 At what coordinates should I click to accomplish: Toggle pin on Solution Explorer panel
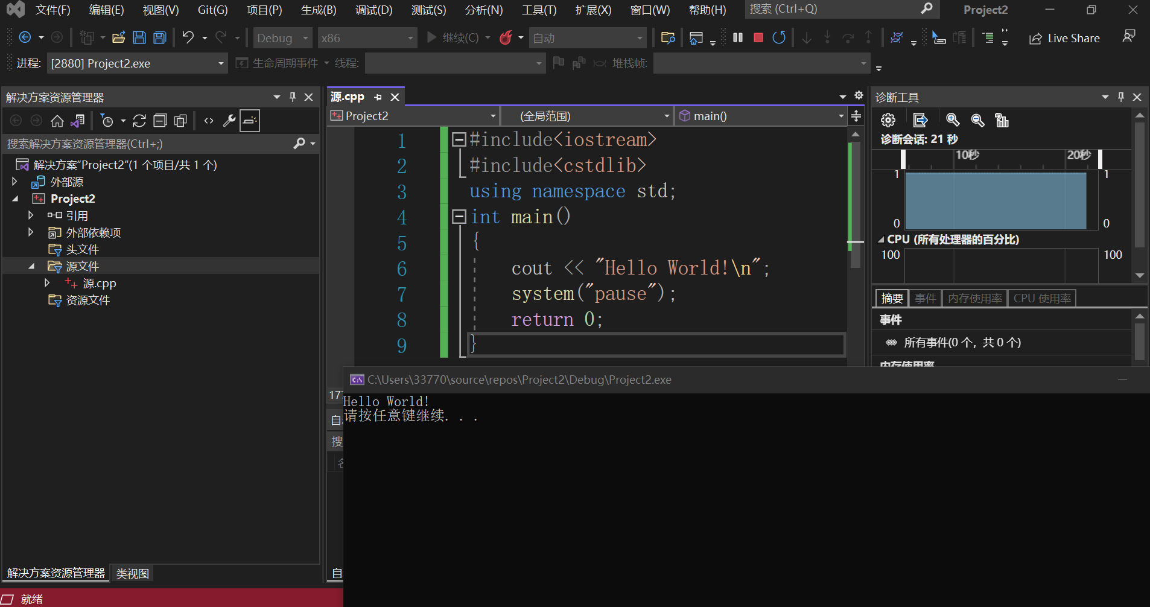[x=293, y=97]
